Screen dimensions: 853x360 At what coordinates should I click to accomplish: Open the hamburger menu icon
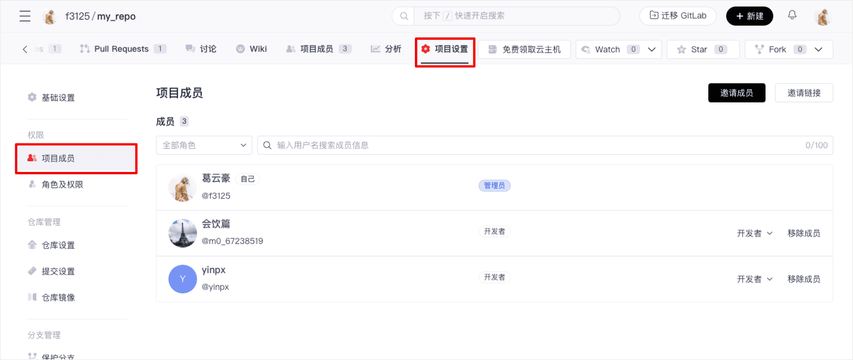(x=25, y=16)
